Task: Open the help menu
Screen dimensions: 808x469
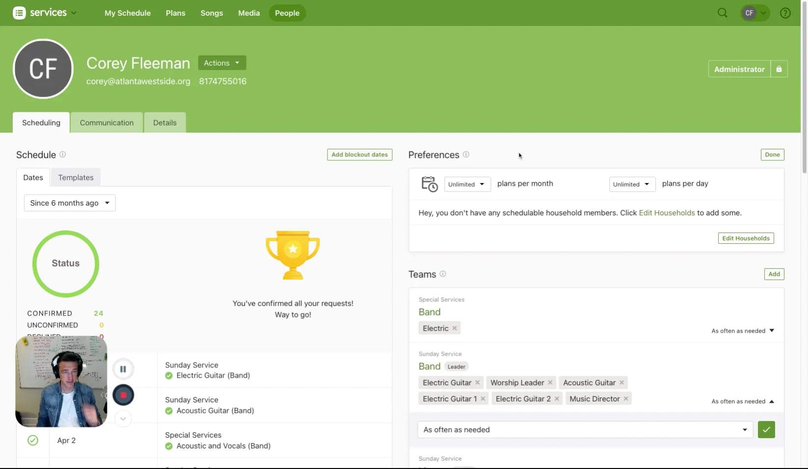Action: (x=785, y=13)
